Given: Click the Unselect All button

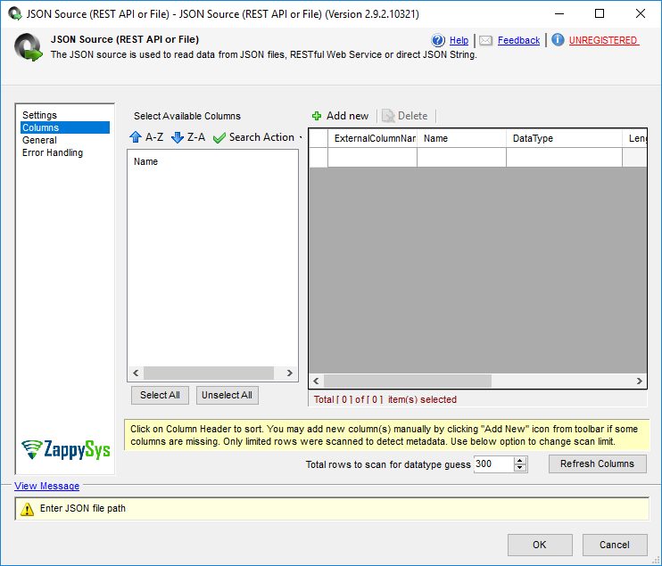Looking at the screenshot, I should point(228,395).
